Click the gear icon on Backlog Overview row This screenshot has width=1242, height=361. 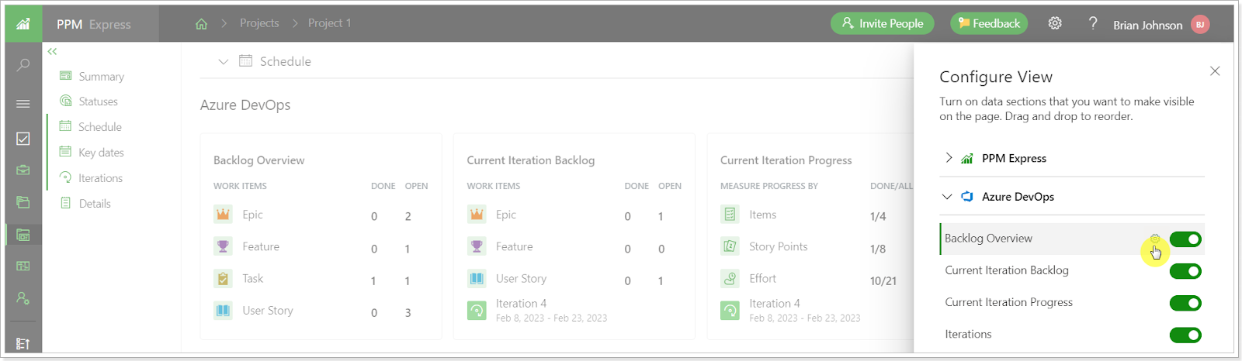[x=1155, y=239]
